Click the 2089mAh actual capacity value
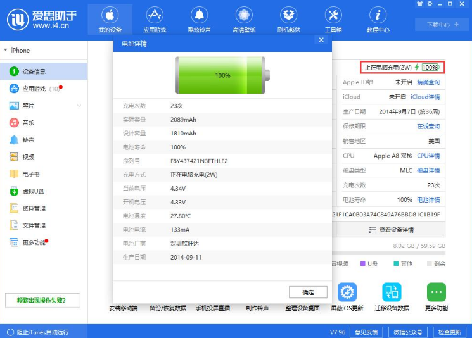This screenshot has height=338, width=472. [x=183, y=120]
